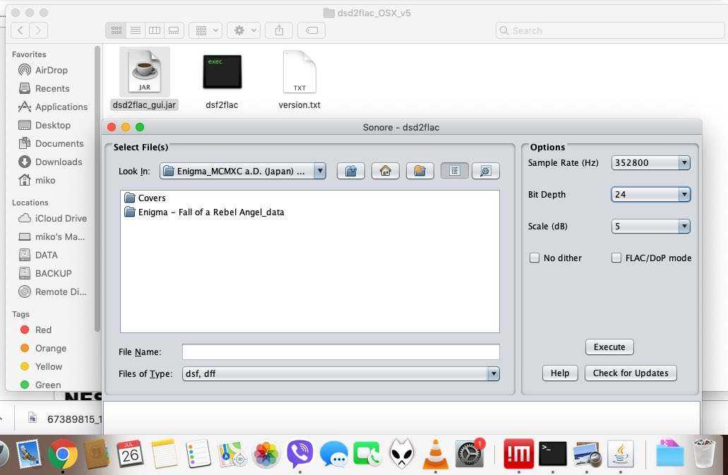Screen dimensions: 728x475
Task: Focus the File Name text field
Action: [x=341, y=352]
